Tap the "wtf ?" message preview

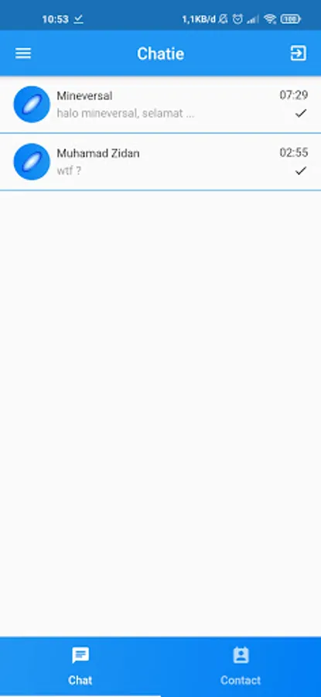pos(69,170)
